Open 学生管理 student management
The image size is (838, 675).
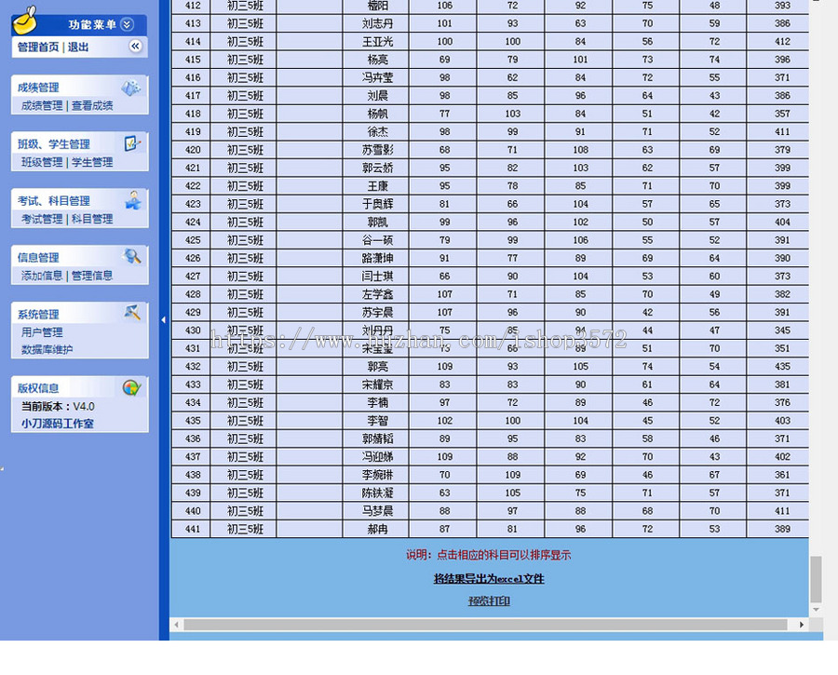pyautogui.click(x=92, y=162)
